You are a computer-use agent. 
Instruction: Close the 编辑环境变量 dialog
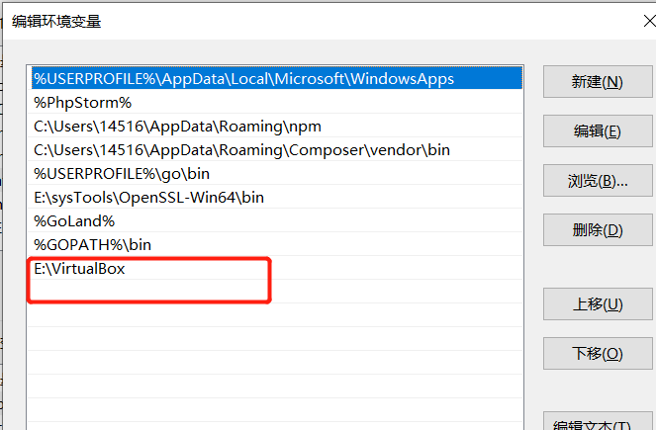[649, 21]
